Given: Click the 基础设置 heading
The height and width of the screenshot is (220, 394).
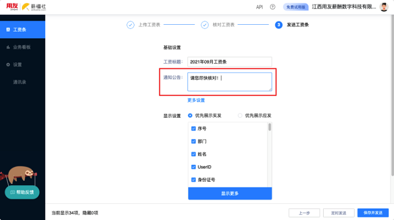Looking at the screenshot, I should tap(172, 47).
